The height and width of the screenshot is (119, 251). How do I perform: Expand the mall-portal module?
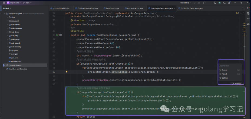click(7, 39)
